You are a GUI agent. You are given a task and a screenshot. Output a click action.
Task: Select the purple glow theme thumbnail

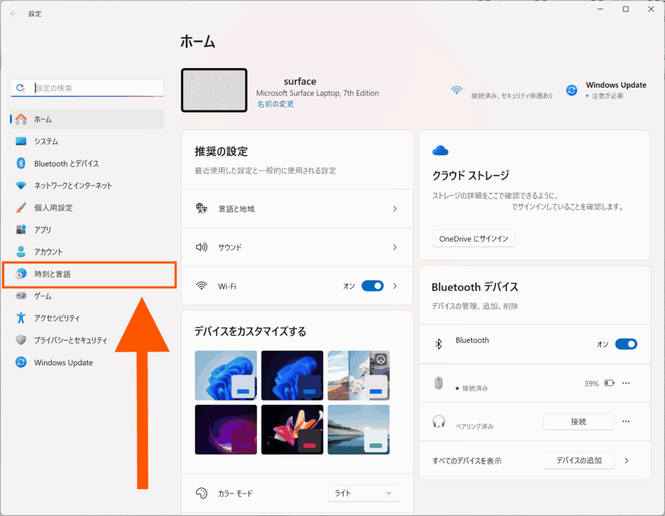click(225, 430)
